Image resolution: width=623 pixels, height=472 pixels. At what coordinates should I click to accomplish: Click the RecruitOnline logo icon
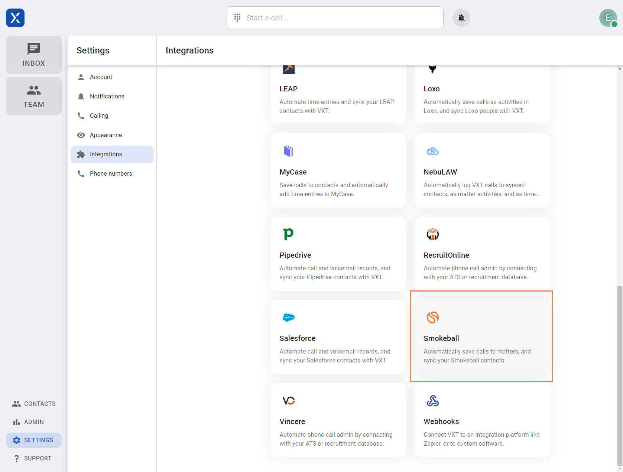click(433, 234)
